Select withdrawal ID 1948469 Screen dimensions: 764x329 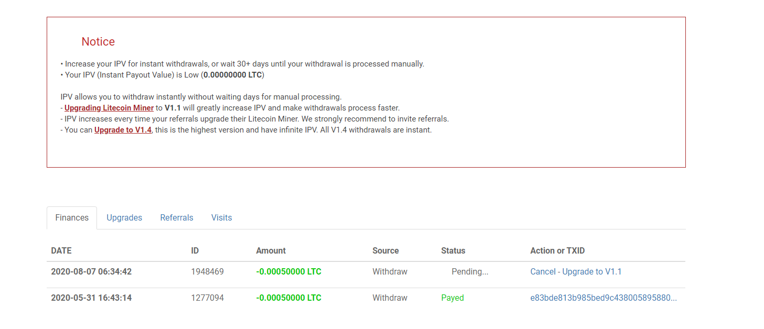pyautogui.click(x=207, y=272)
